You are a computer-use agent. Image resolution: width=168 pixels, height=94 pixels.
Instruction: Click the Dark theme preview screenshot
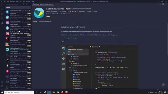tap(99, 67)
